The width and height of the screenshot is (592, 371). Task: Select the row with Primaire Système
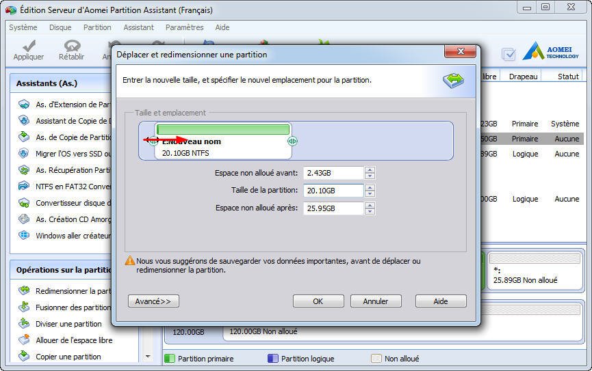[x=532, y=124]
